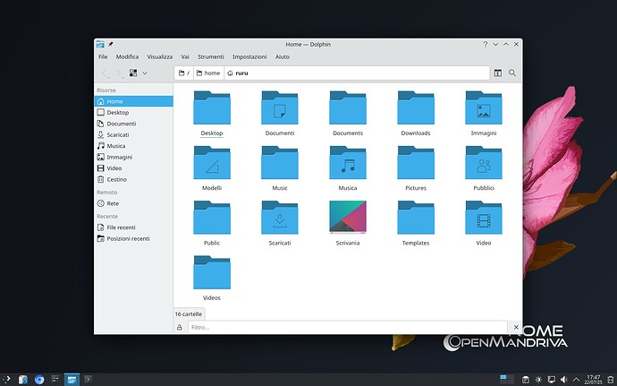Go back with the left arrow button
Screen dimensions: 617x386
click(104, 73)
